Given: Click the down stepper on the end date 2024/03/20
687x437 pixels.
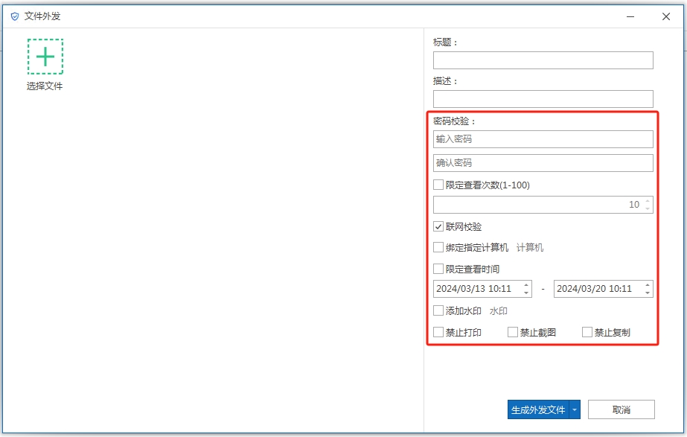Looking at the screenshot, I should click(x=647, y=291).
